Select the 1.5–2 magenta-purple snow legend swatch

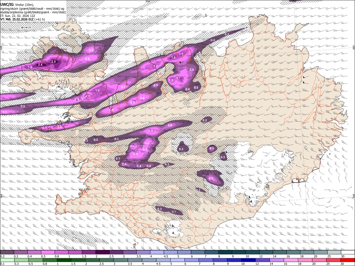pyautogui.click(x=89, y=252)
